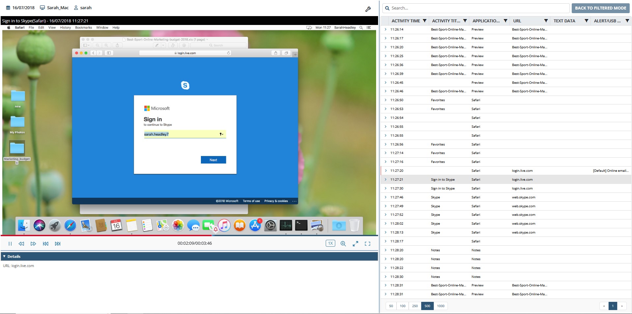Open the Window menu in recording

(102, 28)
